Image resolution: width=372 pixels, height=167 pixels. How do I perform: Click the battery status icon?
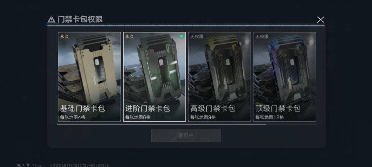[20, 165]
